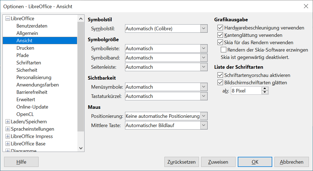This screenshot has height=171, width=313.
Task: Expand the LibreOffice Base node
Action: (x=8, y=144)
